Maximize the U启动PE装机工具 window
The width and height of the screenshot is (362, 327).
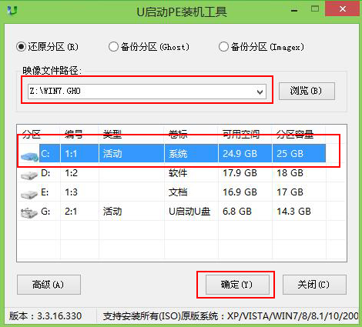click(x=315, y=9)
